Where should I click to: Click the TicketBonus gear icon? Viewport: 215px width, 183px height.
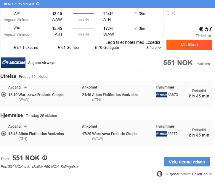tap(160, 174)
